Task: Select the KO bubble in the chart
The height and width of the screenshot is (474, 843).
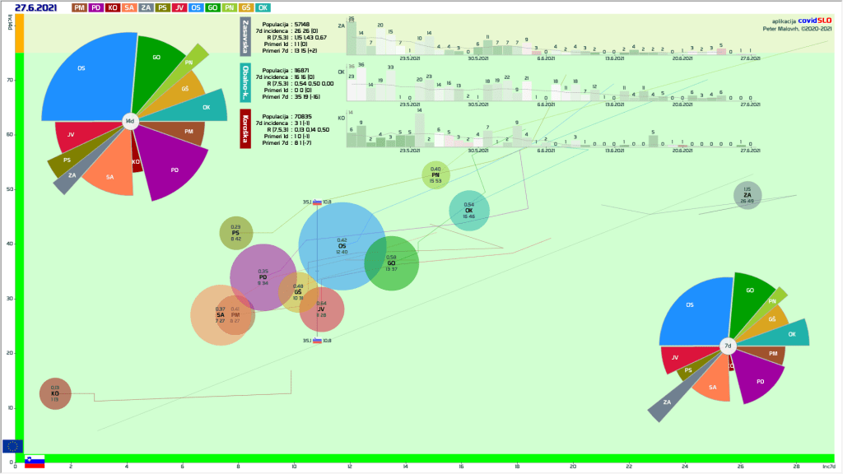Action: 55,393
